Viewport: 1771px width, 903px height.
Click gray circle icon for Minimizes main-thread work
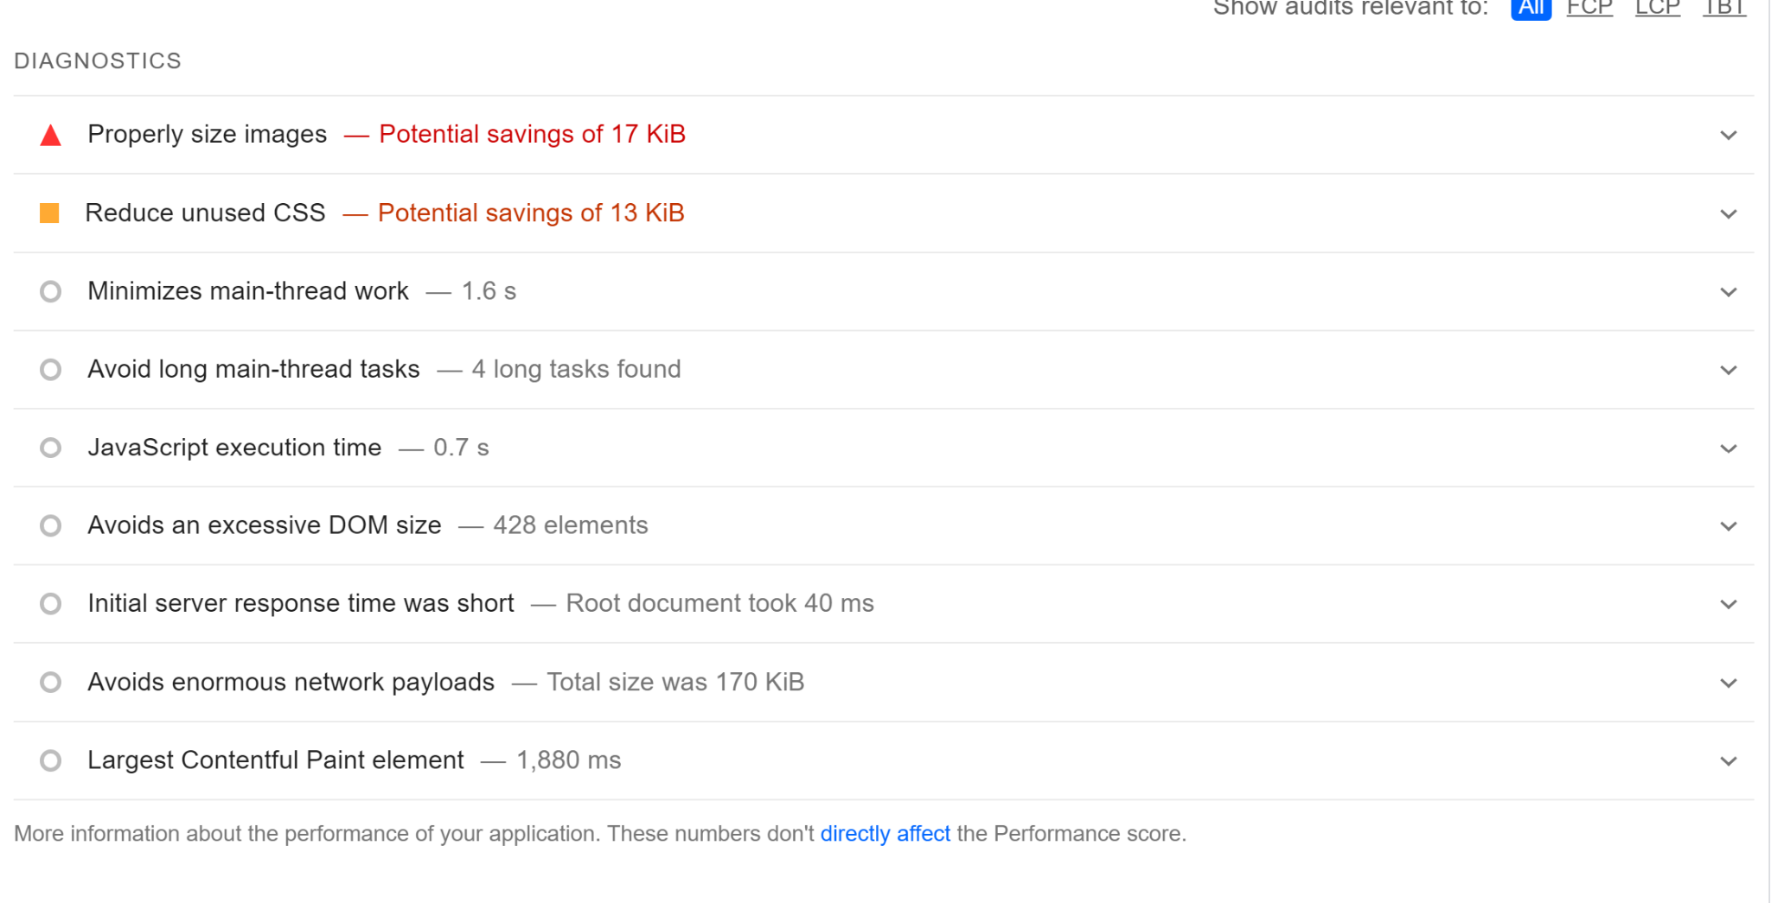coord(51,292)
